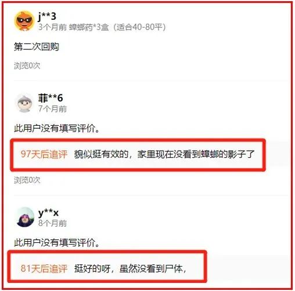Click 浏览0次 under second review

(x=27, y=180)
